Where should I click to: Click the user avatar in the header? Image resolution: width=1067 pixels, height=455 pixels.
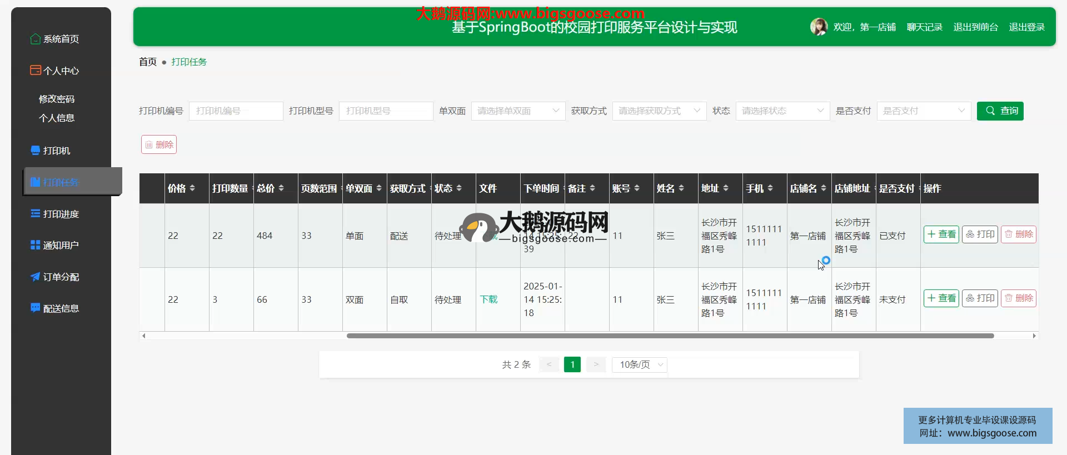819,27
